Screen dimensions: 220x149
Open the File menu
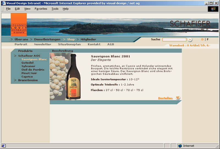pyautogui.click(x=8, y=9)
